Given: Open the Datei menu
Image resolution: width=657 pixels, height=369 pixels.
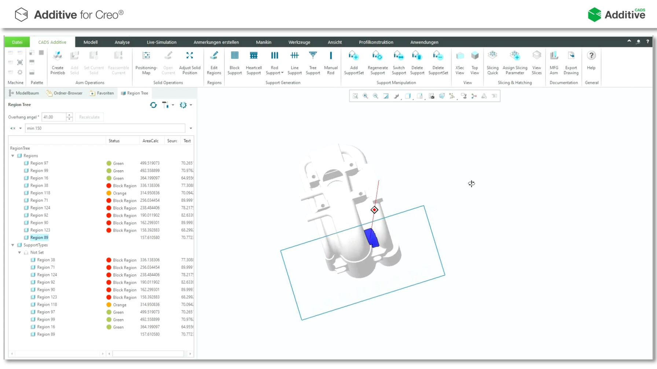Looking at the screenshot, I should [17, 42].
